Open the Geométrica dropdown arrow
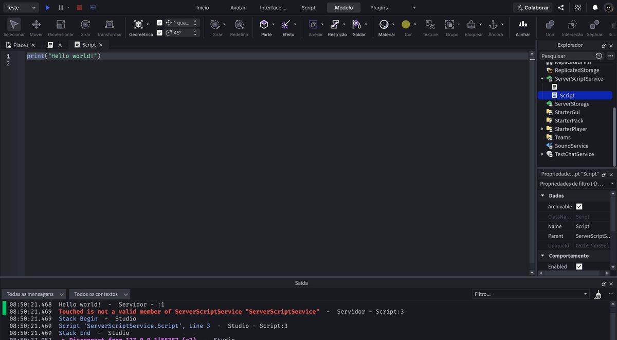Image resolution: width=617 pixels, height=340 pixels. [148, 24]
